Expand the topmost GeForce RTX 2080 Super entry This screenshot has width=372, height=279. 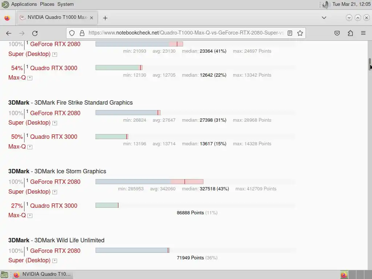pyautogui.click(x=54, y=54)
